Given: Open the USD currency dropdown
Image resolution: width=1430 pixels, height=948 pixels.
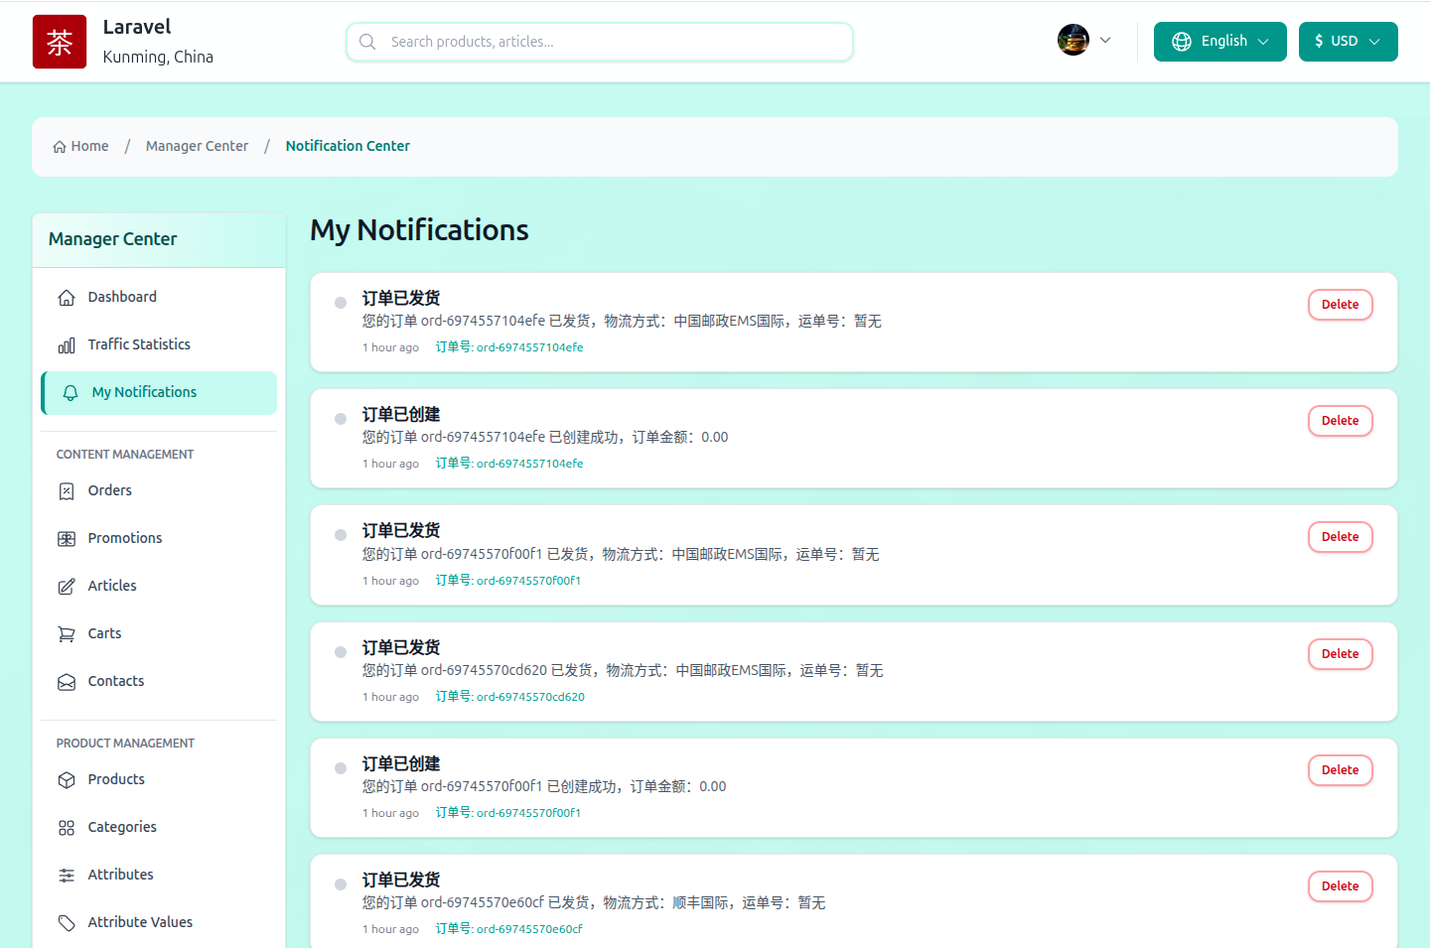Looking at the screenshot, I should [1348, 42].
